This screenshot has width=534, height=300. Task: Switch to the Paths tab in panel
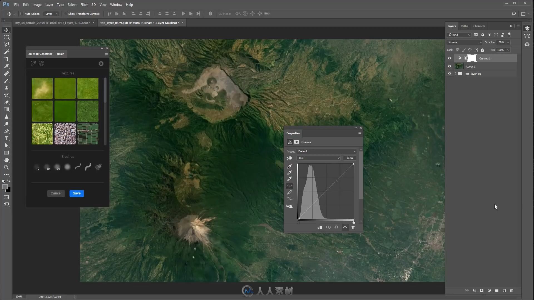pyautogui.click(x=464, y=26)
